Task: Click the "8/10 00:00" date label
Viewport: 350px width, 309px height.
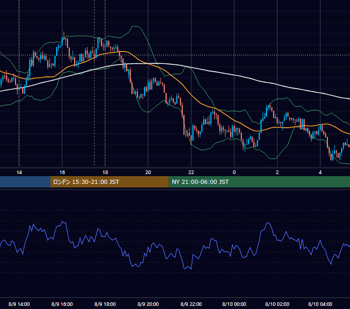Action: 234,304
